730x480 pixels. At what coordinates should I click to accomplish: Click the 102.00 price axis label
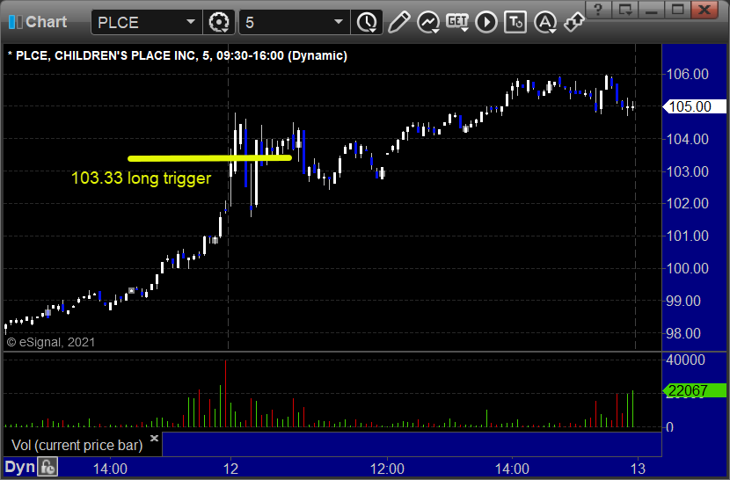687,203
